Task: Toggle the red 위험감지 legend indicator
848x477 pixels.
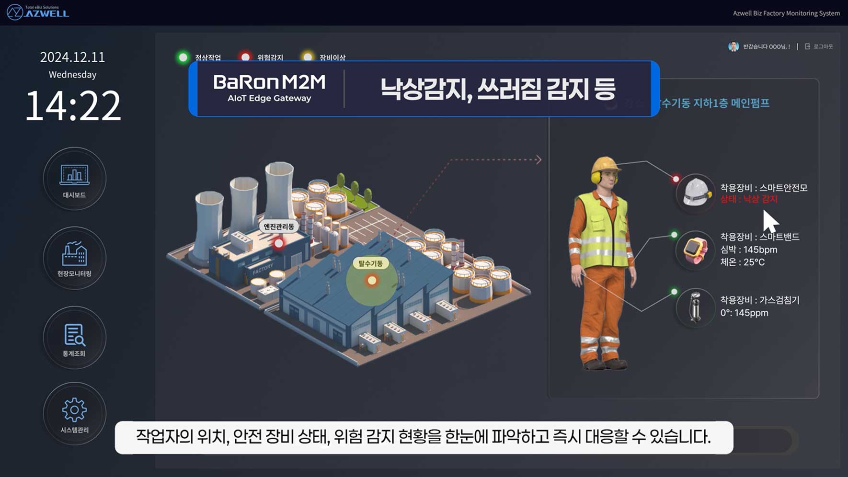Action: [x=245, y=57]
